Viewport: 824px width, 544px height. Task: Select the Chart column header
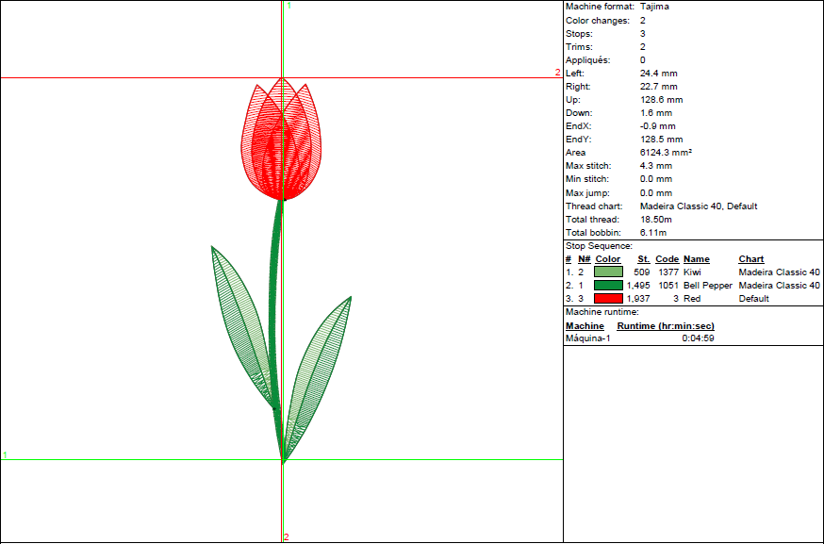(751, 258)
